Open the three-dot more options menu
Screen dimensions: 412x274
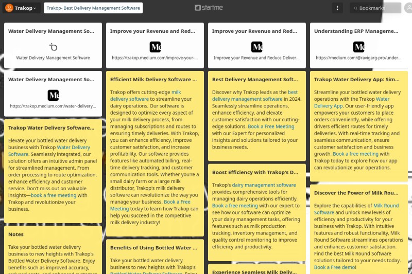337,8
